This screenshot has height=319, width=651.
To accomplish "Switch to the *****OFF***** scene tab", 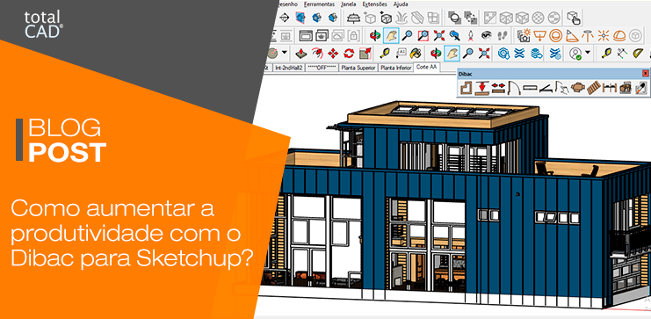I will 322,68.
